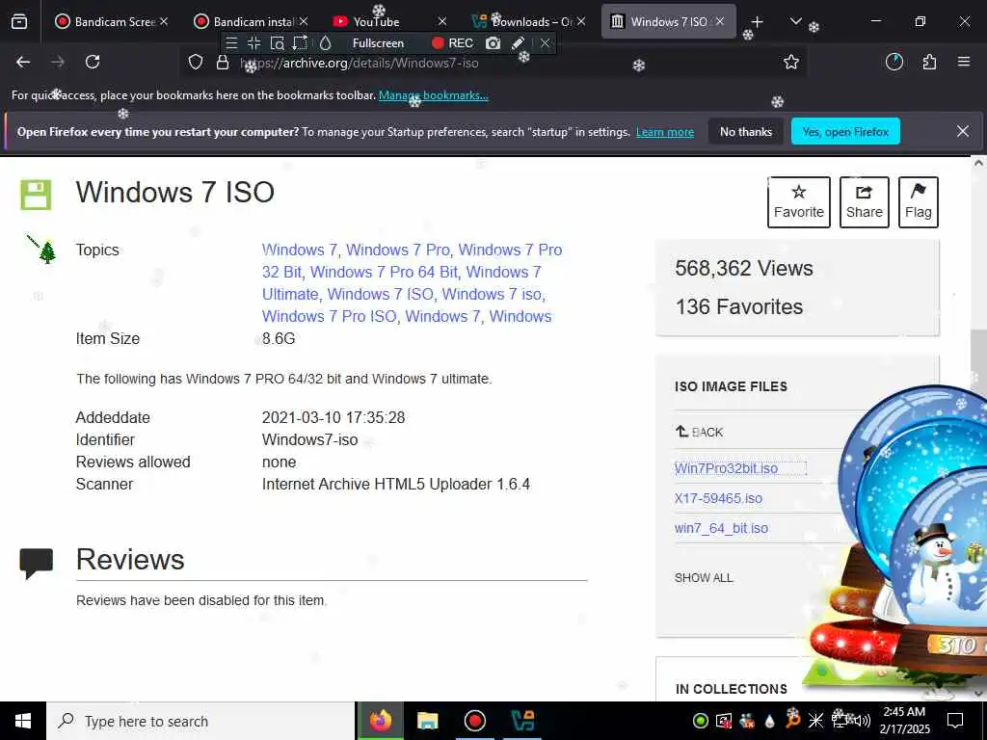987x740 pixels.
Task: Expand SHOW ALL files list
Action: click(703, 578)
